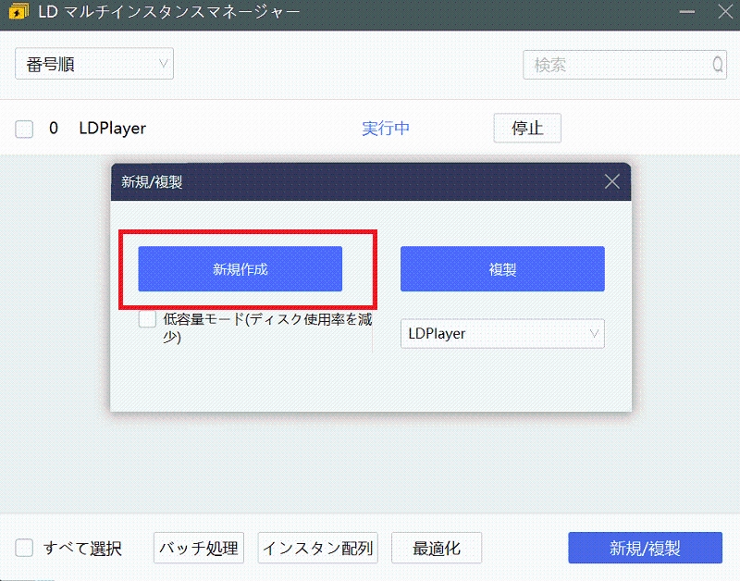Click the magnifier icon in the search box
The height and width of the screenshot is (581, 740).
(717, 64)
